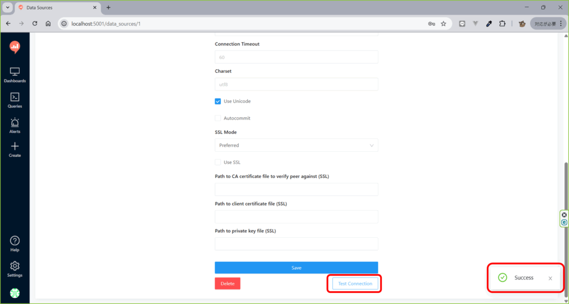
Task: Check the Use SSL checkbox
Action: coord(218,162)
